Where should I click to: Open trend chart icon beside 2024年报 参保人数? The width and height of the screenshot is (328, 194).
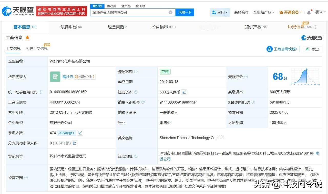80,133
